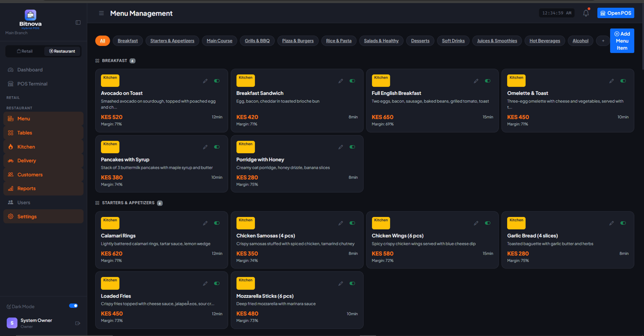Switch to Retail mode
The image size is (644, 336).
pyautogui.click(x=25, y=51)
